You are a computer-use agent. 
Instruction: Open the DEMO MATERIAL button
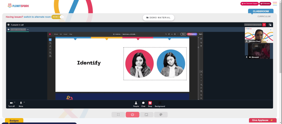[x=158, y=18]
